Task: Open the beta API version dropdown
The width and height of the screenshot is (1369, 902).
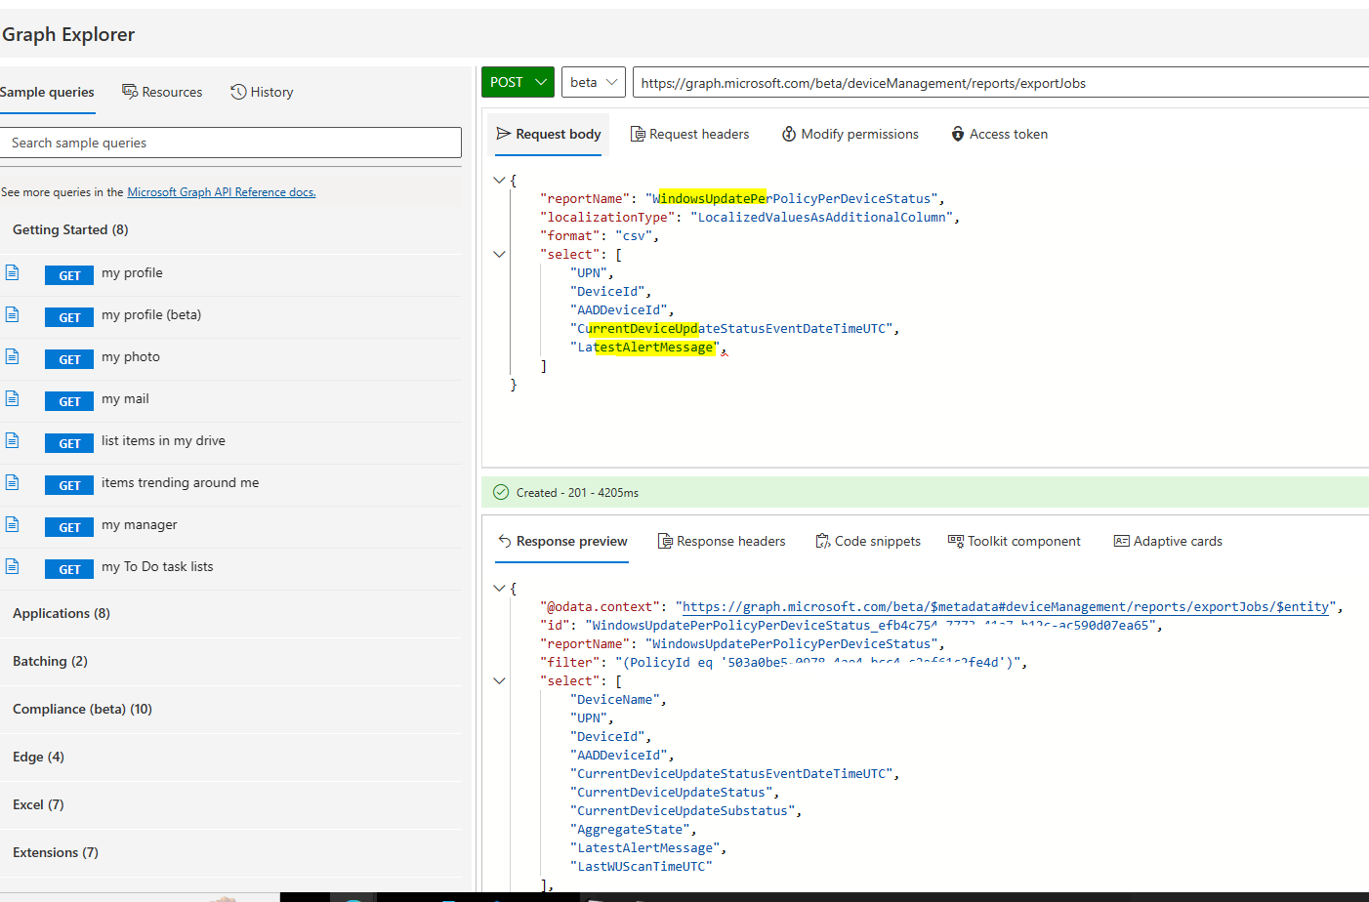Action: point(593,82)
